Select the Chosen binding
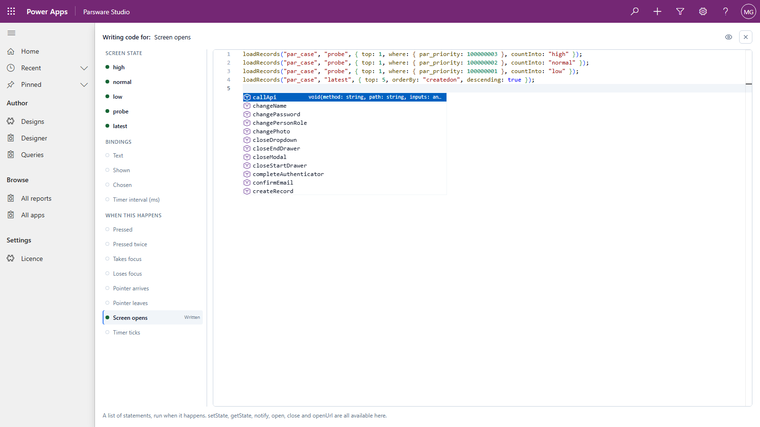The width and height of the screenshot is (760, 427). pos(152,185)
